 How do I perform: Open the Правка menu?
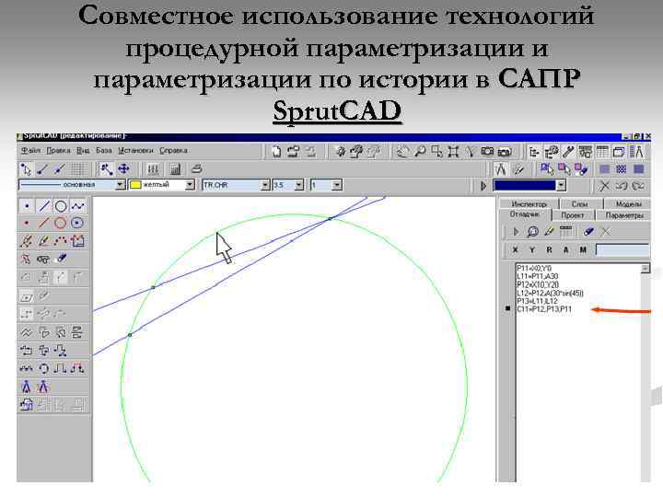pos(58,150)
